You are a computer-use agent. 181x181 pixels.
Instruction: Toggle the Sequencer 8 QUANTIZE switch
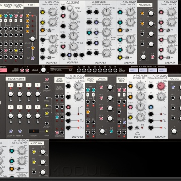pyautogui.click(x=47, y=106)
